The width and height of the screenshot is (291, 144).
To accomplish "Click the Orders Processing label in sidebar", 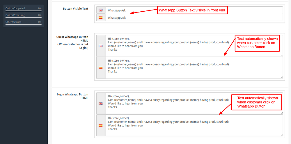I will click(x=15, y=15).
